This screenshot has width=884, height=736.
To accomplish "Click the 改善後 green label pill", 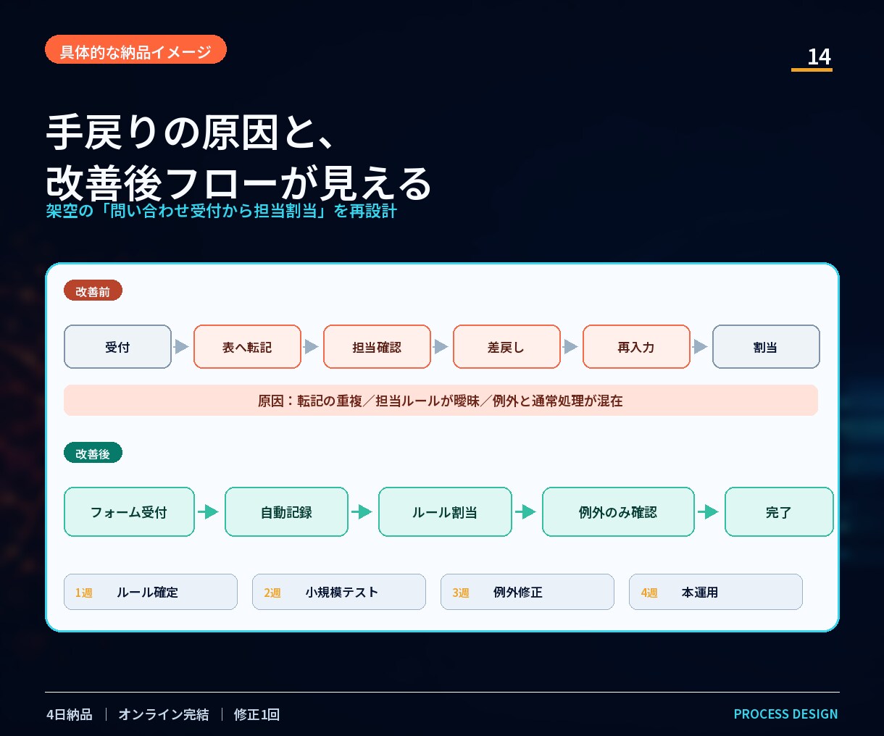I will tap(93, 453).
